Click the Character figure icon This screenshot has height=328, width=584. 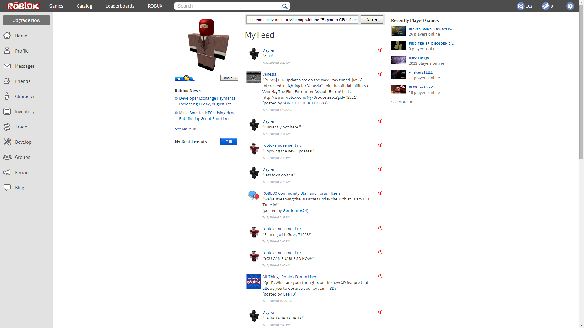pyautogui.click(x=7, y=96)
